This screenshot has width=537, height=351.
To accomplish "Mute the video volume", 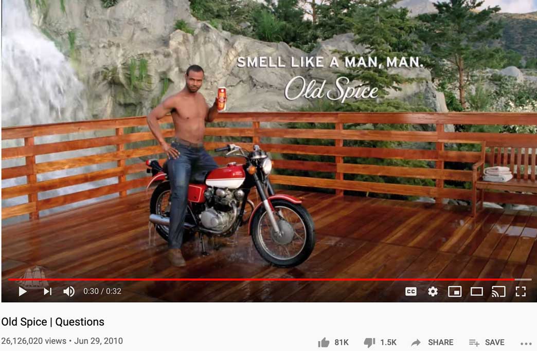I will (69, 291).
